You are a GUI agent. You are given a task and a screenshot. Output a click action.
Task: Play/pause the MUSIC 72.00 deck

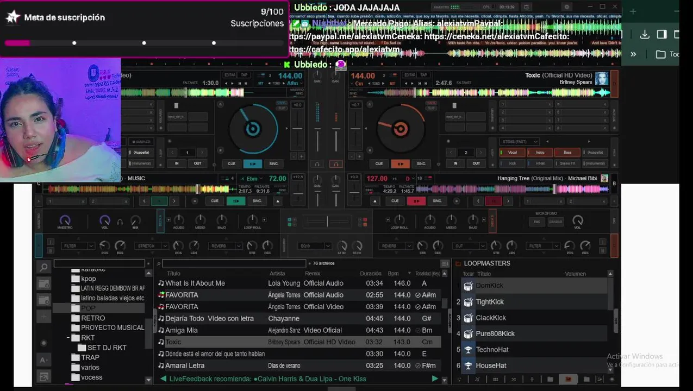(235, 201)
